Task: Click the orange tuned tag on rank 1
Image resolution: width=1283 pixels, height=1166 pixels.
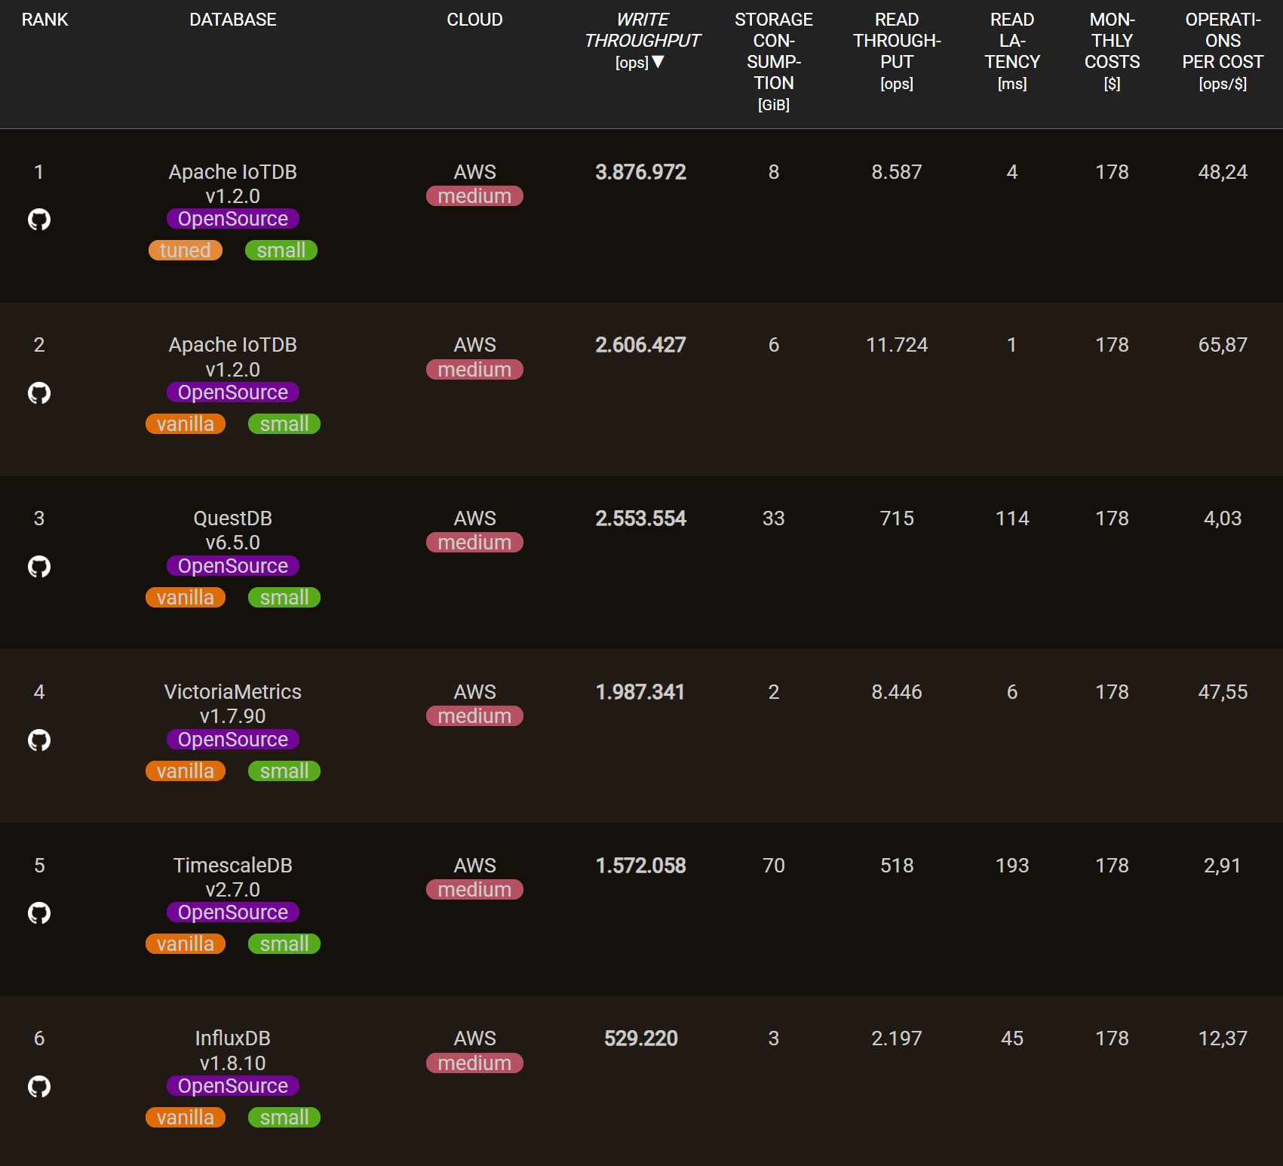Action: coord(186,251)
